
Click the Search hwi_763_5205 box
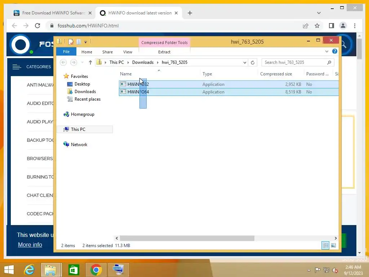pos(294,62)
